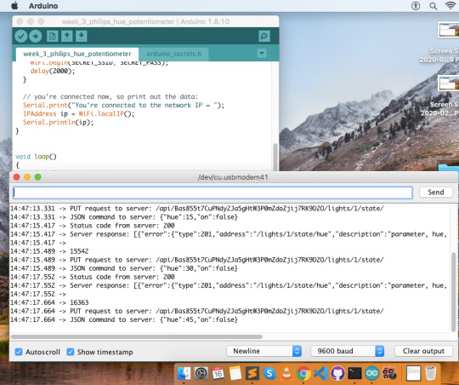The image size is (459, 385).
Task: Open Spotlight search in the menu bar
Action: click(x=433, y=6)
